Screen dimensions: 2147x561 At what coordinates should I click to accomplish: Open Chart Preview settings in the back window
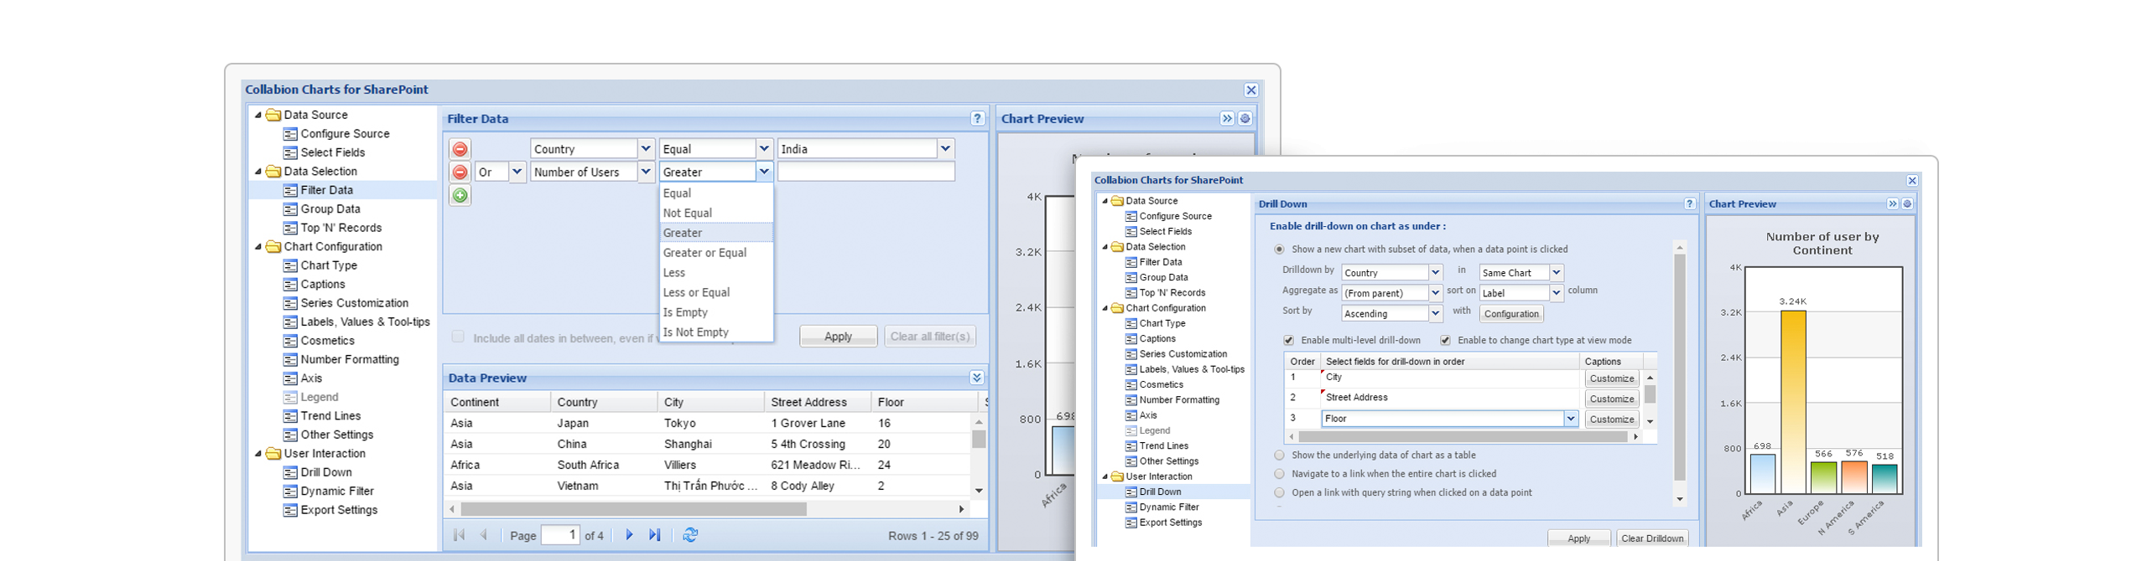click(1245, 119)
